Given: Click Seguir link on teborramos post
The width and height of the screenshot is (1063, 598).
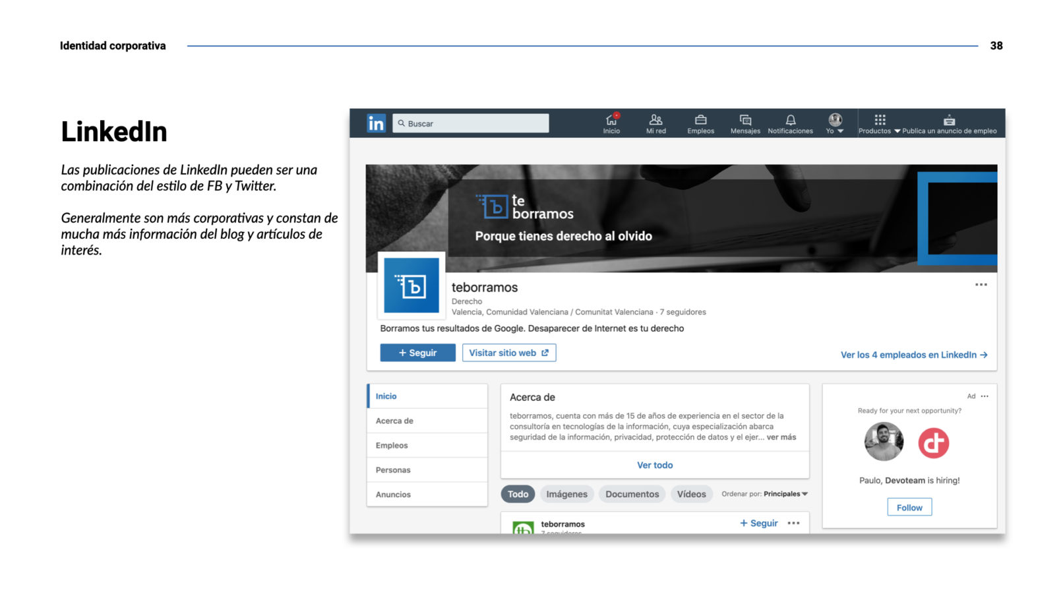Looking at the screenshot, I should click(x=759, y=523).
